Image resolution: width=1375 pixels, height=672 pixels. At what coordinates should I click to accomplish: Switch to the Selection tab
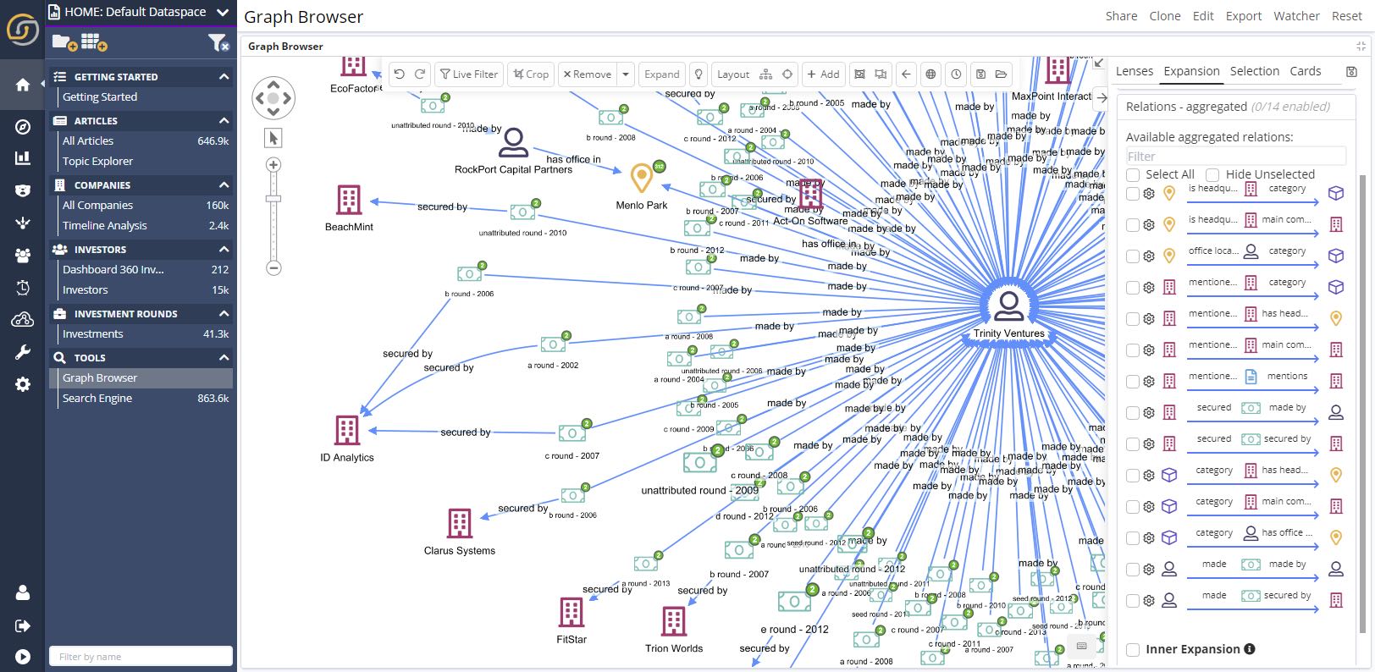coord(1255,71)
